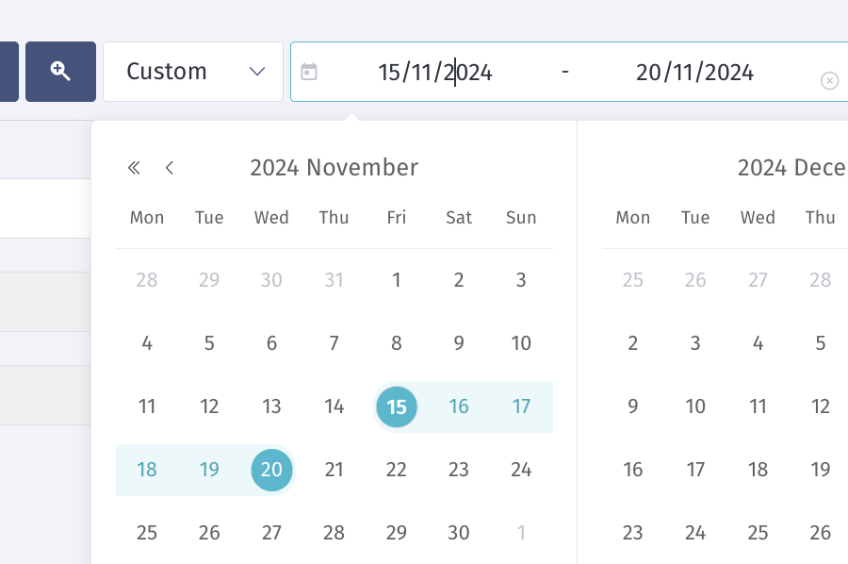Viewport: 848px width, 564px height.
Task: Pick November 1 in the calendar
Action: tap(397, 280)
